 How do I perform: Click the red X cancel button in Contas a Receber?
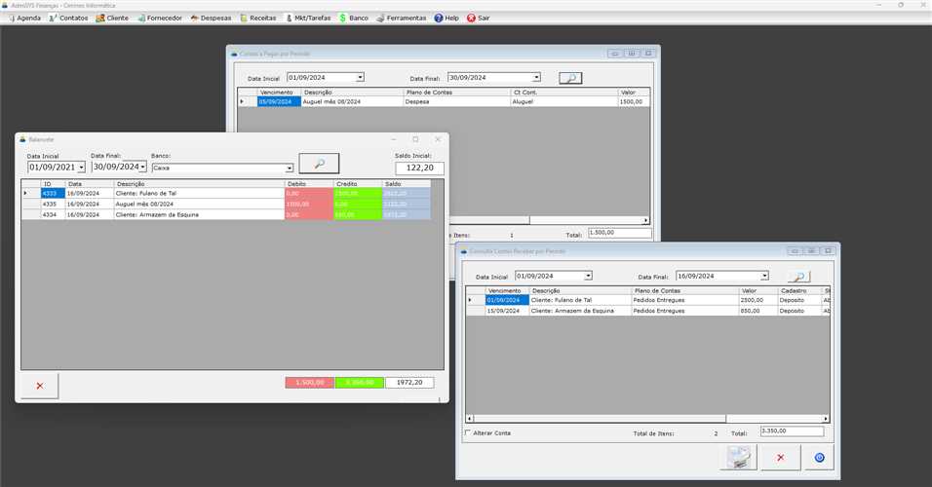click(x=779, y=457)
